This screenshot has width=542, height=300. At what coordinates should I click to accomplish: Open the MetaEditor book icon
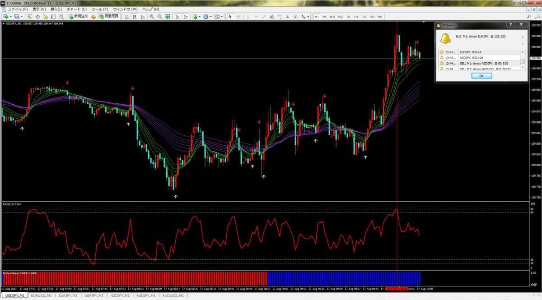pyautogui.click(x=94, y=17)
